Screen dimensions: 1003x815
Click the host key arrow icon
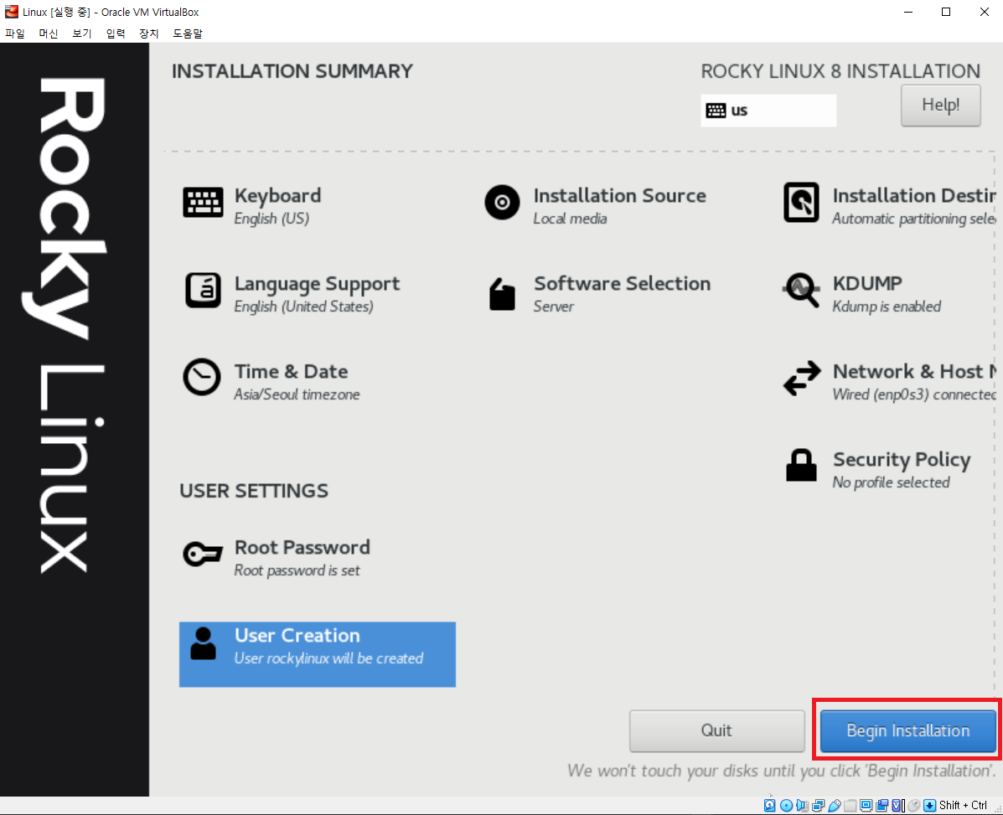(x=930, y=805)
